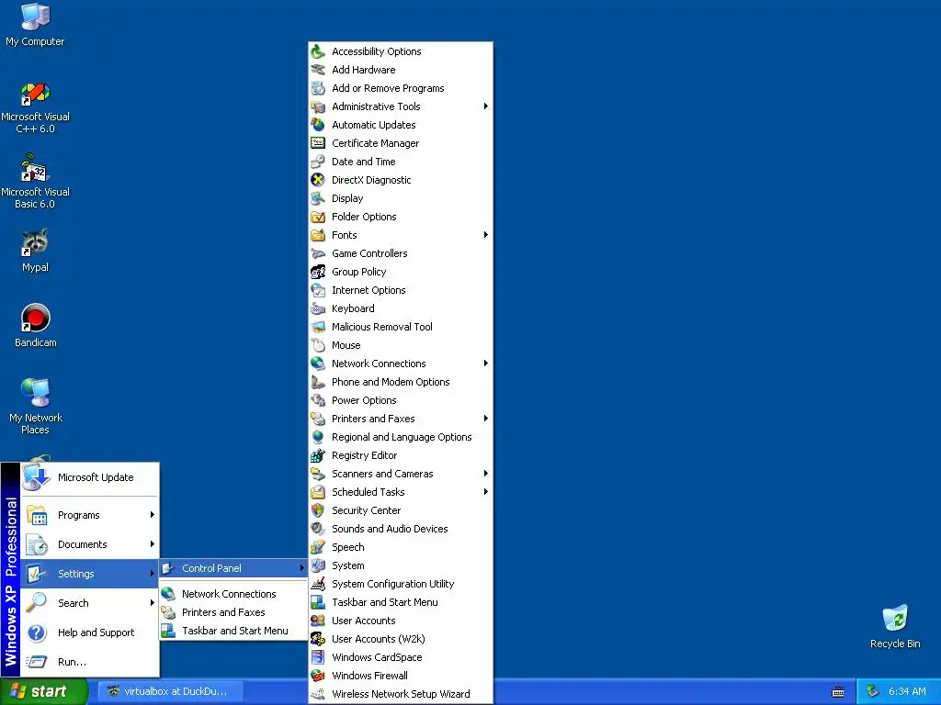The image size is (941, 705).
Task: Switch to virtualbox at DuckDu... taskbar button
Action: click(x=171, y=691)
